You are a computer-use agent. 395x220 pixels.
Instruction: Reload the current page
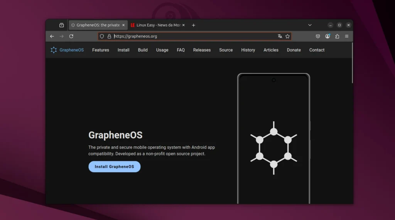tap(71, 36)
